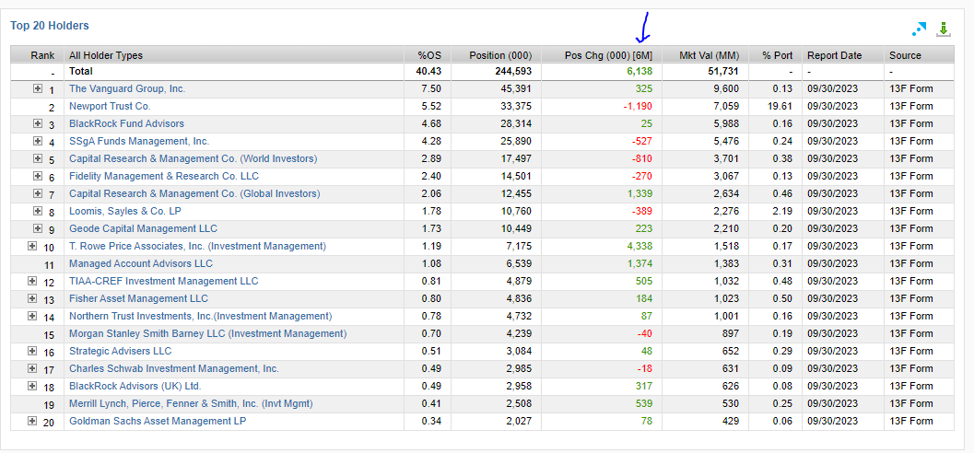Select Newport Trust % Port 19.61
This screenshot has height=453, width=974.
pyautogui.click(x=781, y=106)
